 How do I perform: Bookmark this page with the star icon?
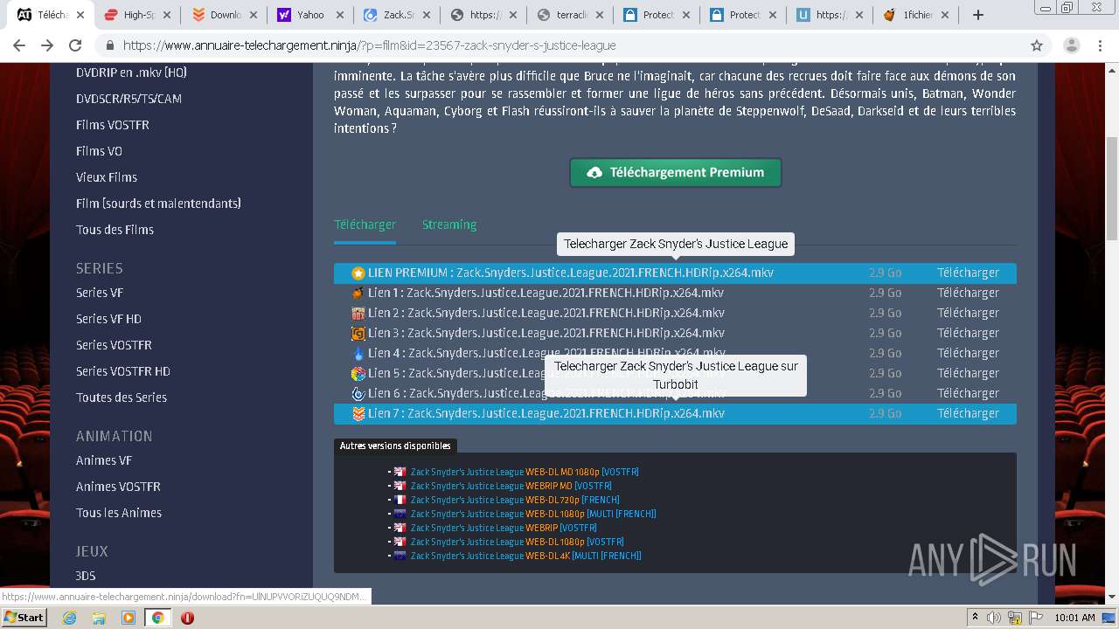pos(1037,45)
